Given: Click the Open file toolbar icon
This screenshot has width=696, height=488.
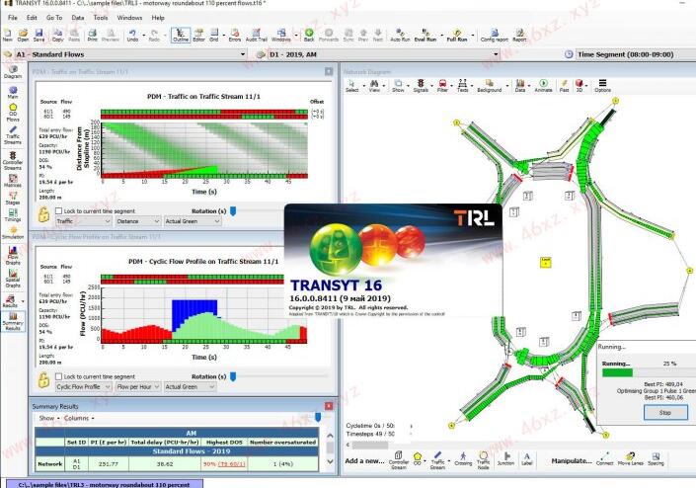Looking at the screenshot, I should (x=23, y=36).
